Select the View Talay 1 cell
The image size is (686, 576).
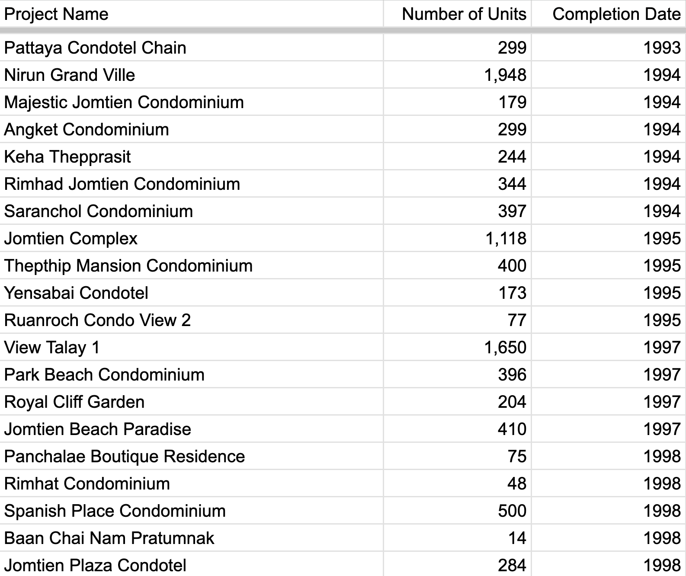coord(191,347)
